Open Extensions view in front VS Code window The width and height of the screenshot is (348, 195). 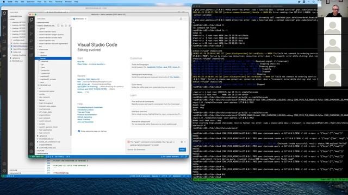(x=32, y=55)
